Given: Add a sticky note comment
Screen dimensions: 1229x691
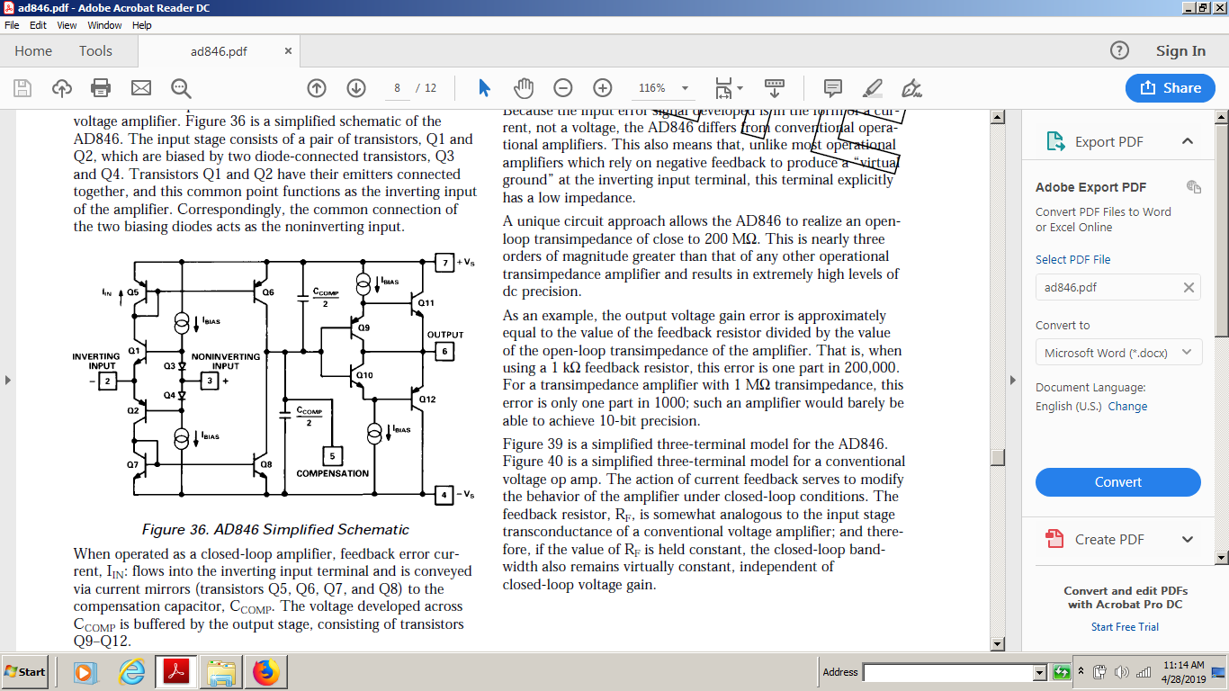Looking at the screenshot, I should click(x=833, y=88).
